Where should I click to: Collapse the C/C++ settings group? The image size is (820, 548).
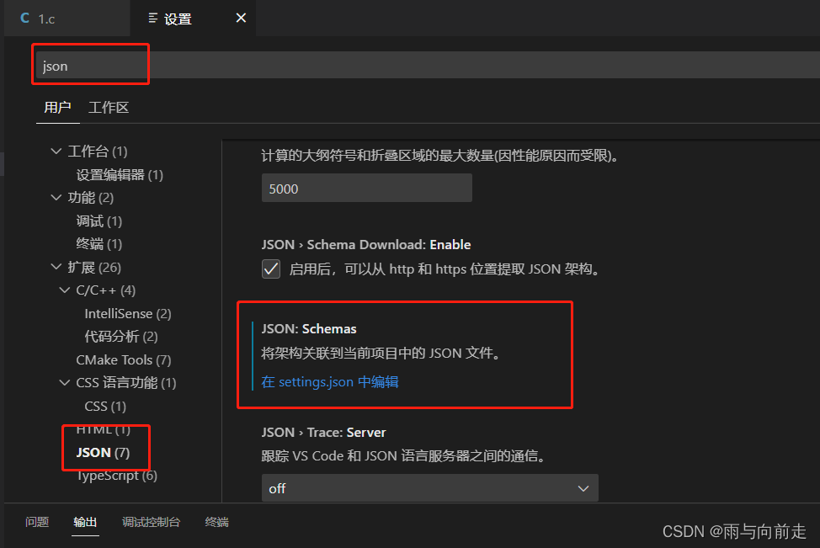click(65, 290)
